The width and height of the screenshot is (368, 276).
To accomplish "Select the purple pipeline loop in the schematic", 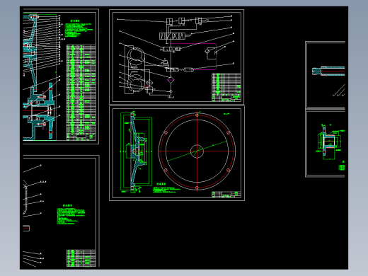I will click(193, 57).
